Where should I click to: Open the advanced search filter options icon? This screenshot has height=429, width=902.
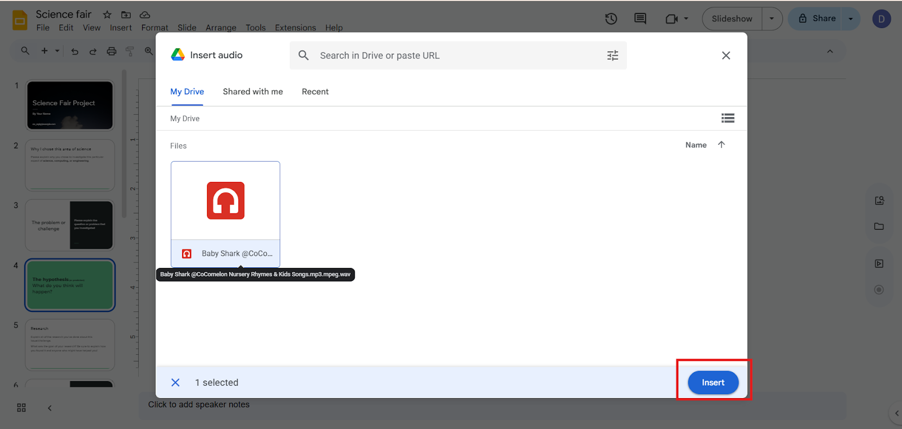pos(612,55)
